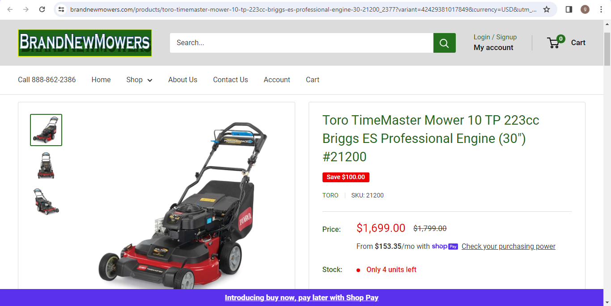Image resolution: width=611 pixels, height=306 pixels.
Task: Open the My account dropdown
Action: click(493, 48)
